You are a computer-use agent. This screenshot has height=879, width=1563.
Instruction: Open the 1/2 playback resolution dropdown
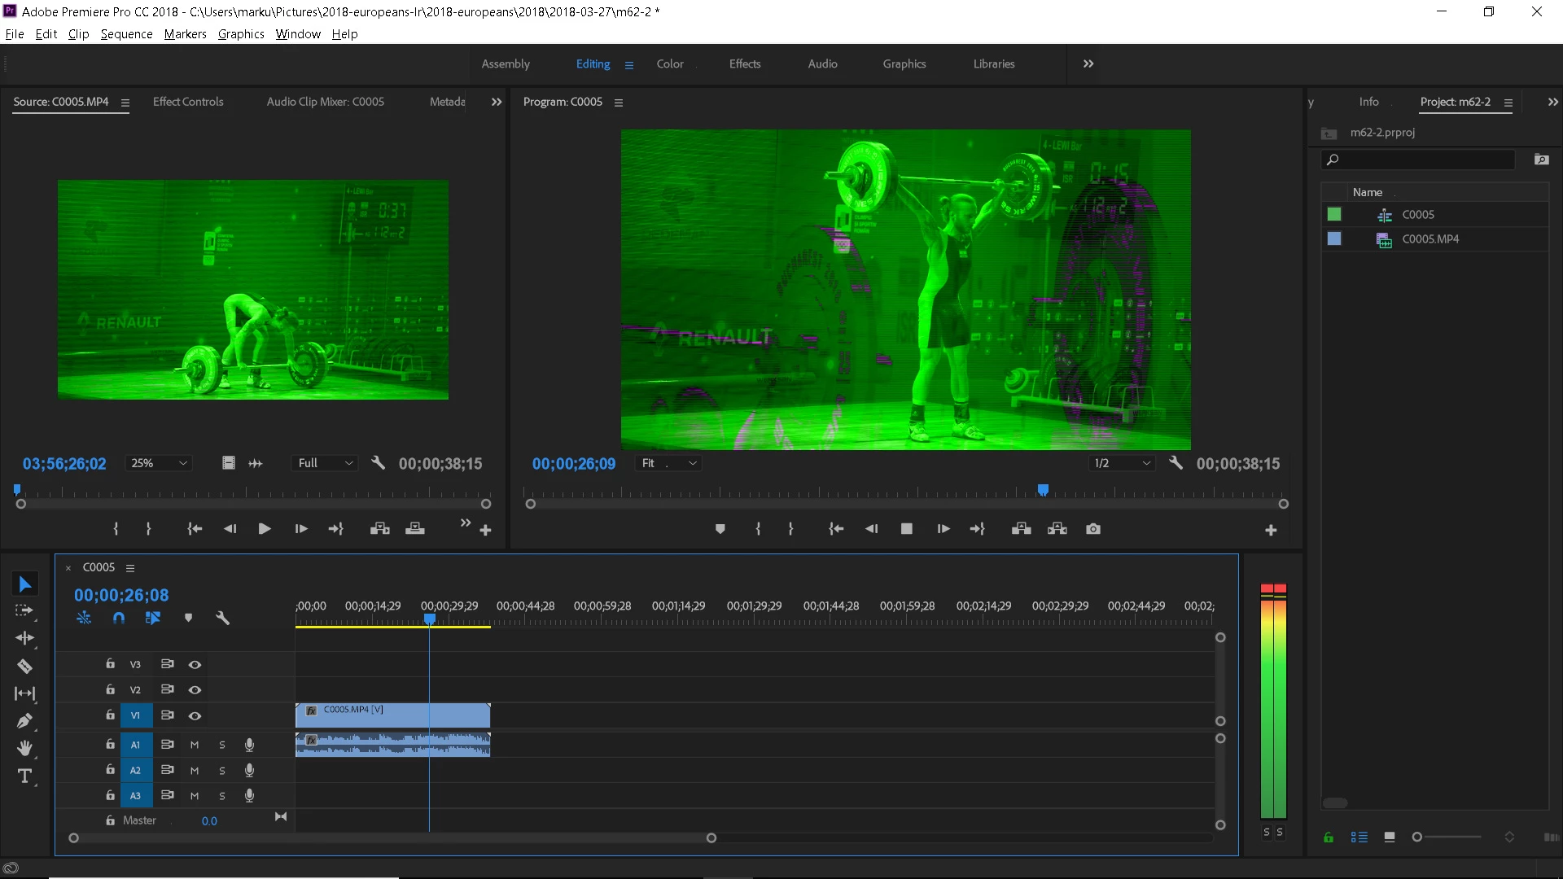tap(1123, 463)
